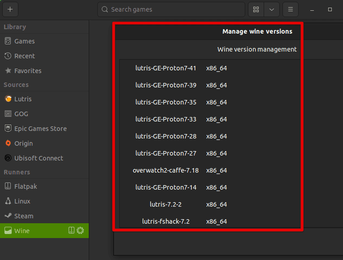Screen dimensions: 343x260
Task: Click the Steam logo icon
Action: point(8,216)
